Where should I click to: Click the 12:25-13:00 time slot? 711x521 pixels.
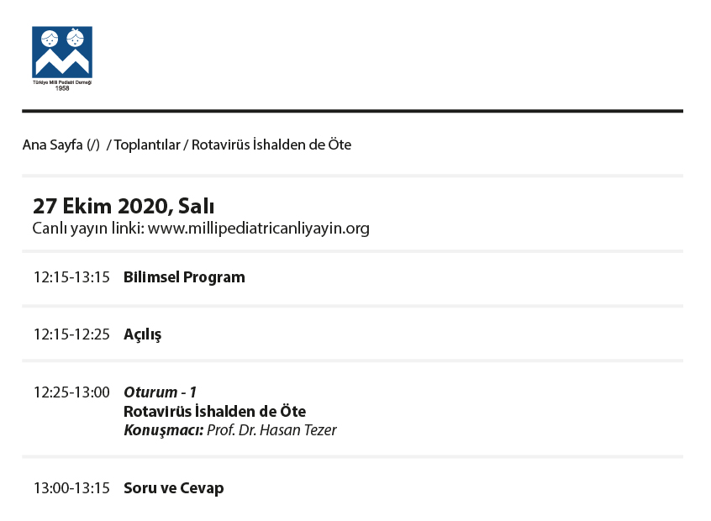71,392
